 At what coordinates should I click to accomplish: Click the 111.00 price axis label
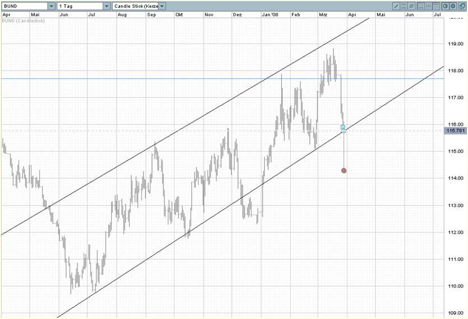point(456,259)
